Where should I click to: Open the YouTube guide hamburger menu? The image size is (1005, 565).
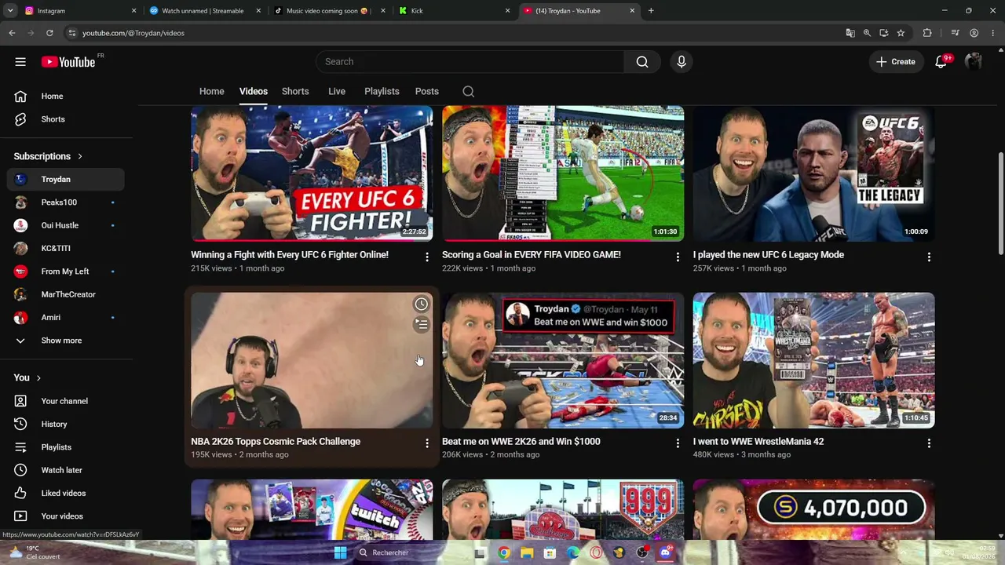(20, 62)
